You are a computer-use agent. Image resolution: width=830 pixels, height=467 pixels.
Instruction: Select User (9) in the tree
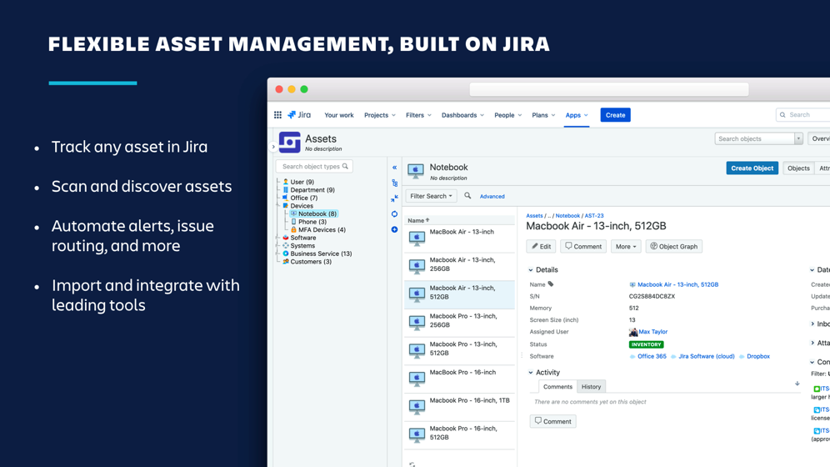click(302, 182)
